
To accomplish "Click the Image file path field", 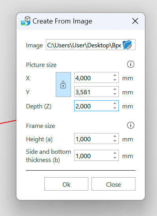I will (84, 45).
